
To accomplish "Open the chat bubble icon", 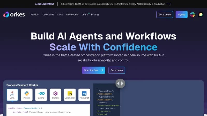I will coord(201,14).
